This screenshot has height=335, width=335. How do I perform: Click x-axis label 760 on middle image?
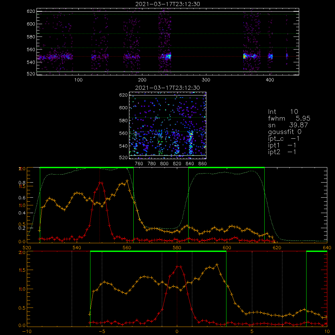click(139, 164)
